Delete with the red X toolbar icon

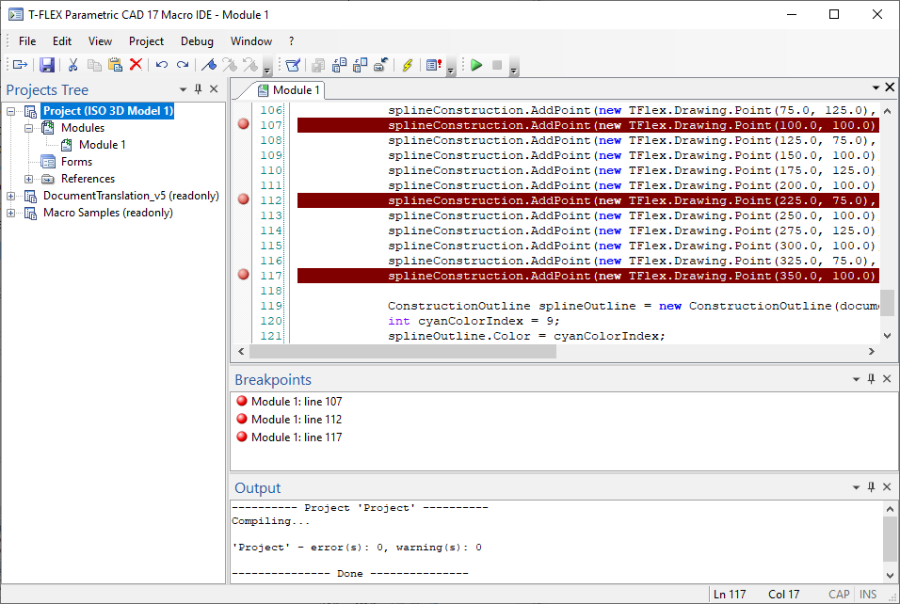click(136, 64)
